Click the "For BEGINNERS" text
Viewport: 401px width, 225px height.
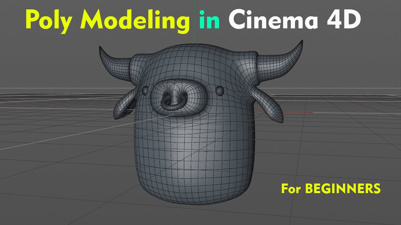(x=331, y=188)
